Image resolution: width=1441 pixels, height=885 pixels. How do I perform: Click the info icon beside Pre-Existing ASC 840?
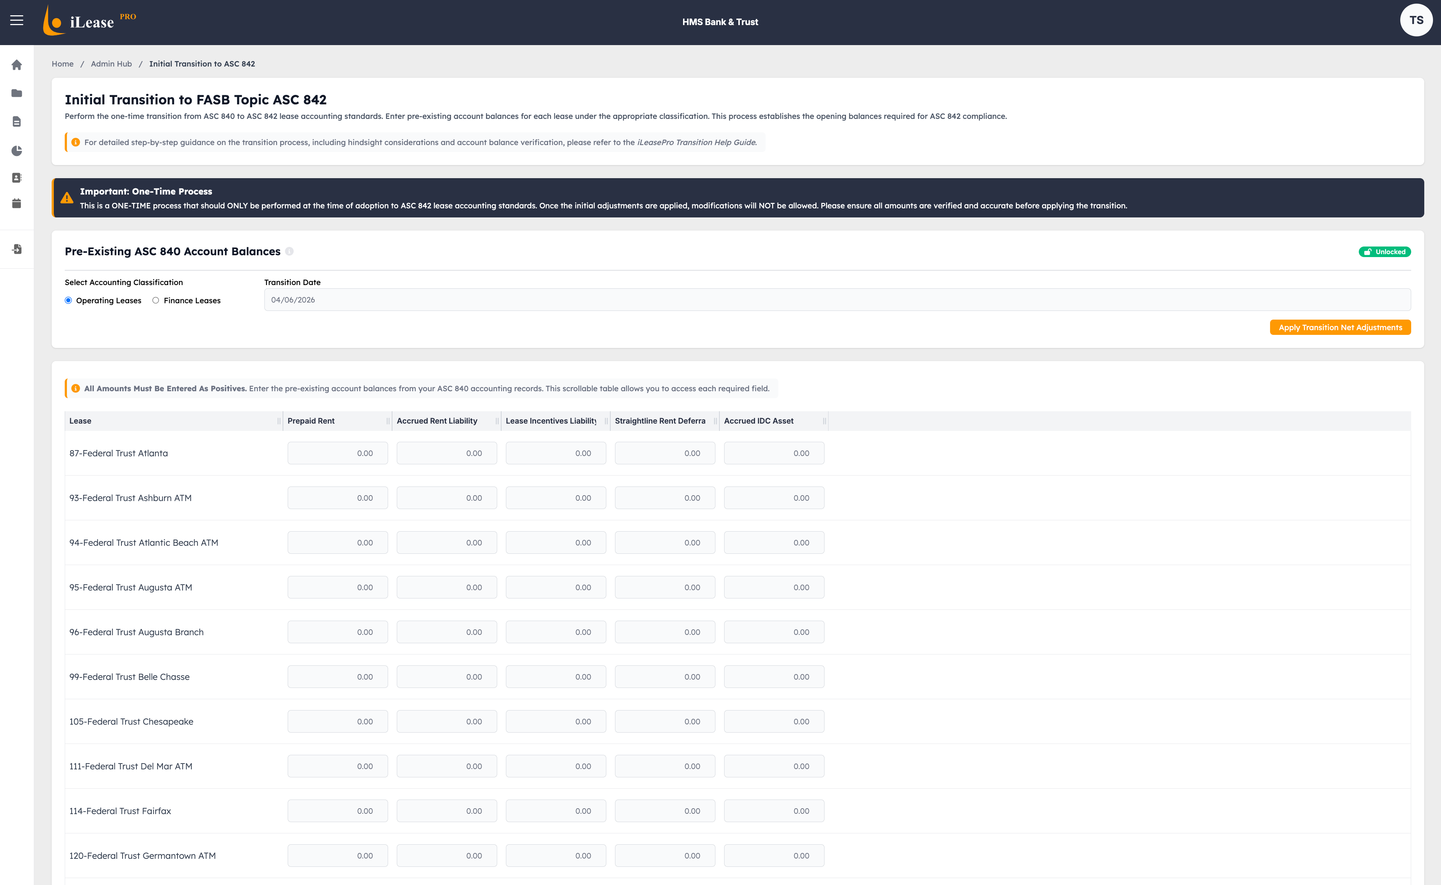tap(290, 252)
